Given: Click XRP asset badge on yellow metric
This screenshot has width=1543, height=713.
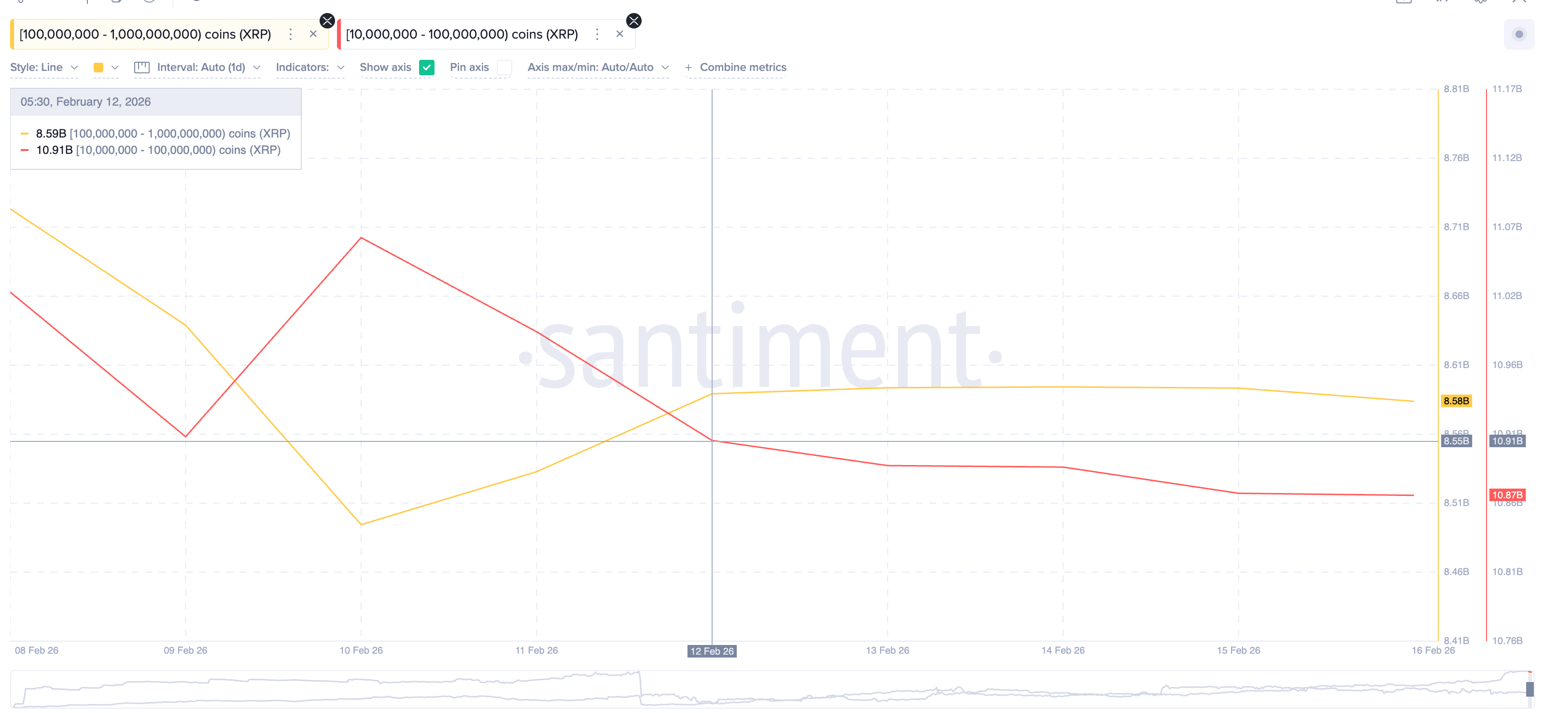Looking at the screenshot, I should point(327,21).
